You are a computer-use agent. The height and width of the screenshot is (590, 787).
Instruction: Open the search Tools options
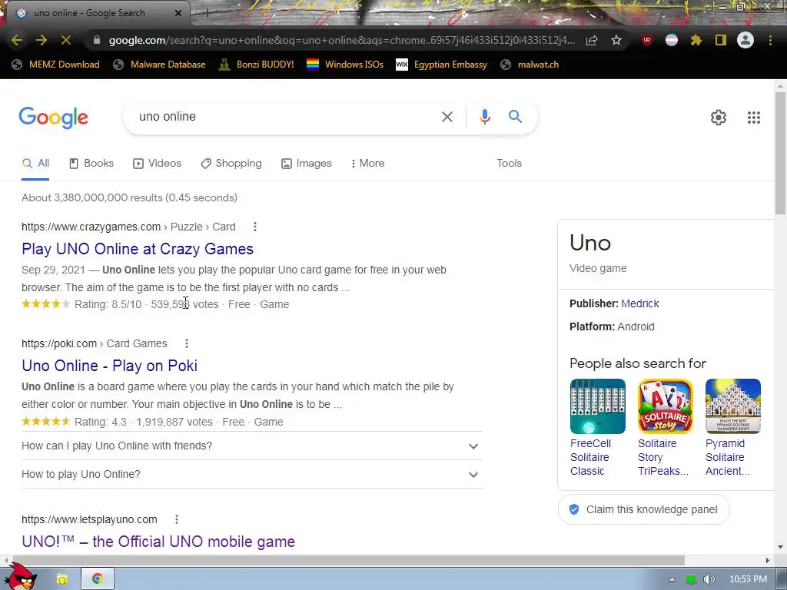coord(509,163)
